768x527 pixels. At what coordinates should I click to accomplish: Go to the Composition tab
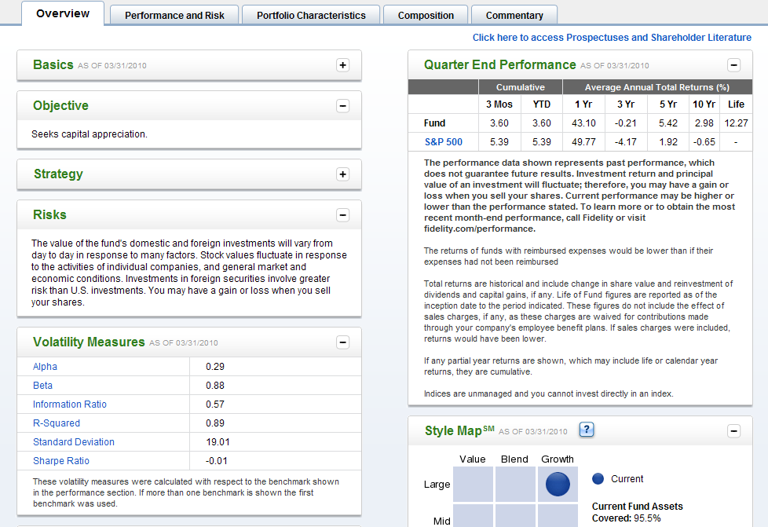coord(426,15)
